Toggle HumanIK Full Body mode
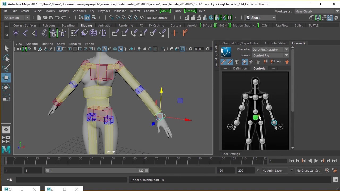 [x=244, y=62]
